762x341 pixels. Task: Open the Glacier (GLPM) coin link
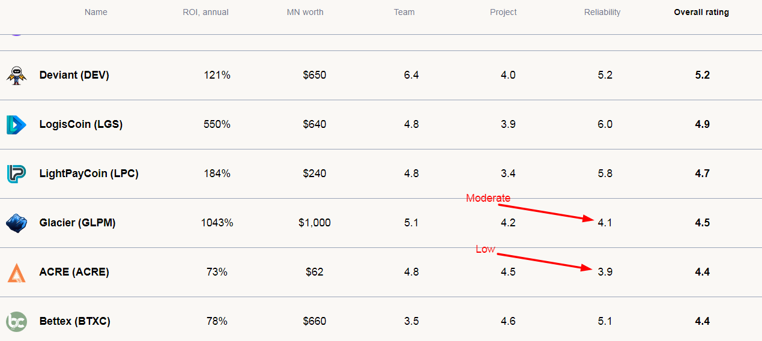click(x=77, y=223)
